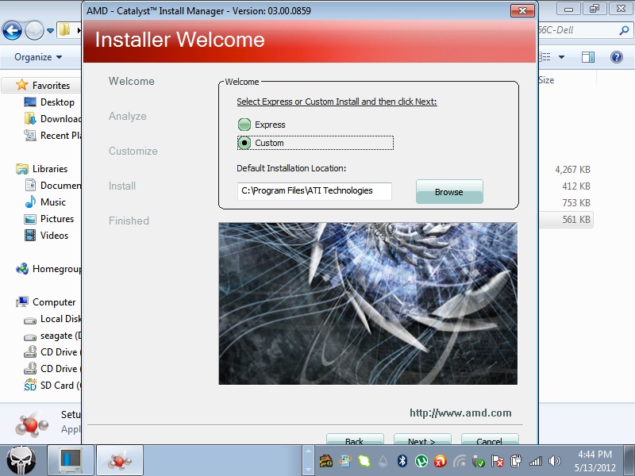Viewport: 635px width, 476px height.
Task: Open the Videos library
Action: coord(47,235)
